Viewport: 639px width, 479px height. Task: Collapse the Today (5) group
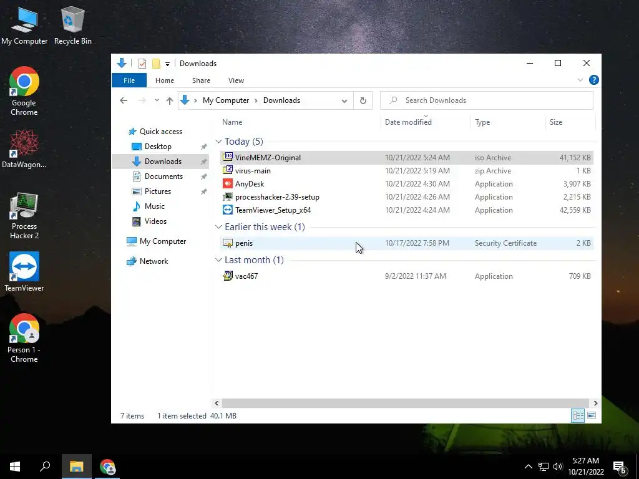[219, 142]
